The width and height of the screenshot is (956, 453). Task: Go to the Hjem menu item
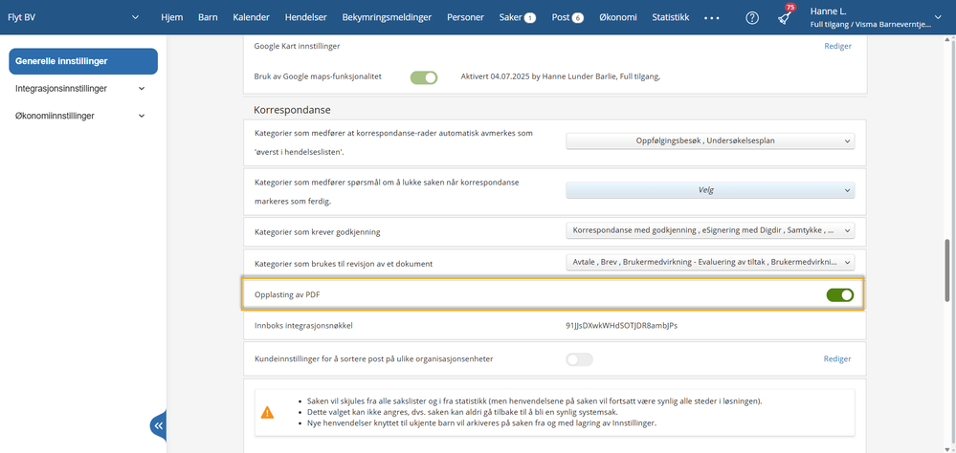click(172, 17)
